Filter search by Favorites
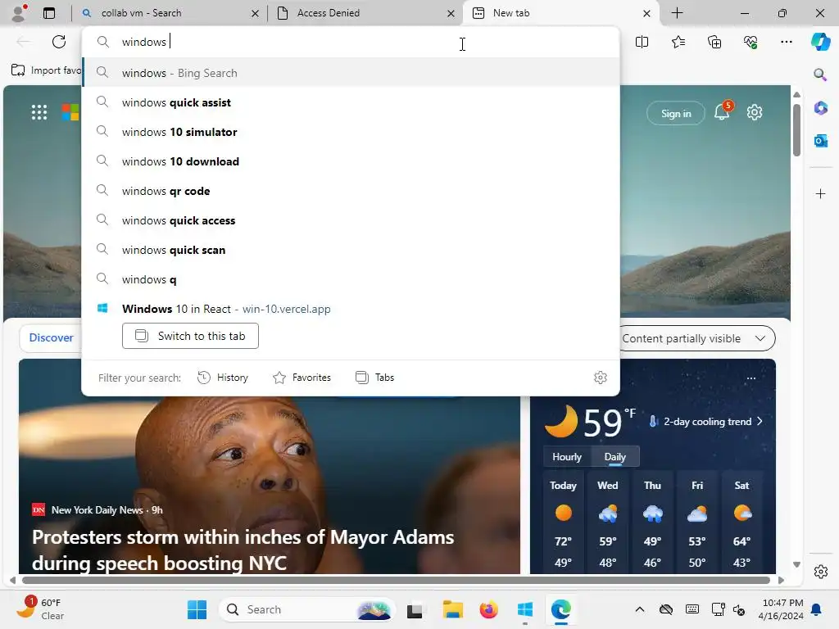 click(302, 378)
